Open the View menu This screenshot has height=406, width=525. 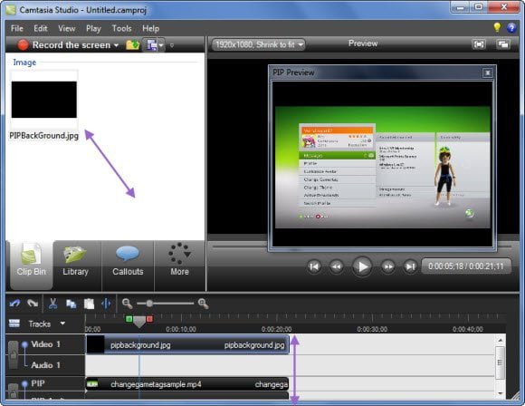pyautogui.click(x=66, y=28)
